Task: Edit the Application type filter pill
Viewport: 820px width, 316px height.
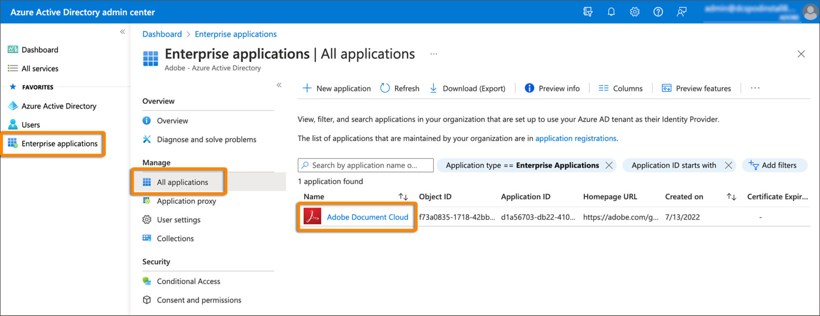Action: click(x=522, y=165)
